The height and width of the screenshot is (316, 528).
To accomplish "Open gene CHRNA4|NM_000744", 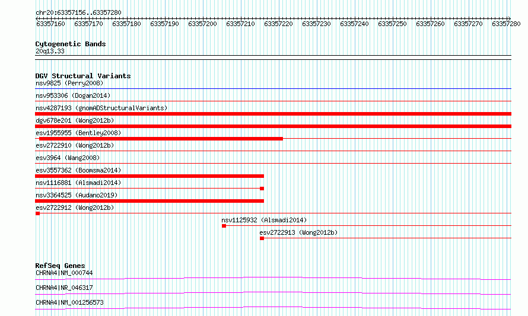I will point(64,273).
